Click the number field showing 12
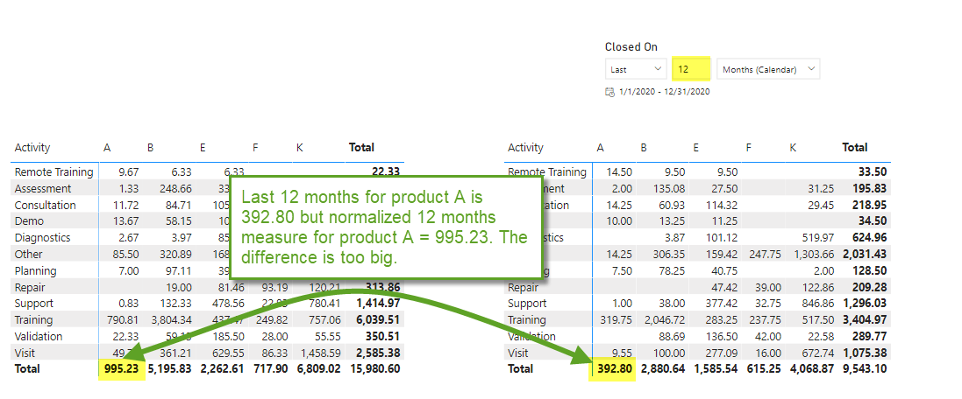 click(691, 69)
